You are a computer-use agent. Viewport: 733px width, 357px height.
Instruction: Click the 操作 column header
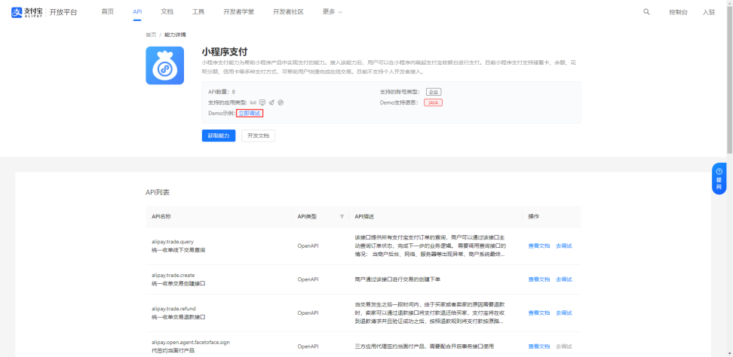coord(534,216)
